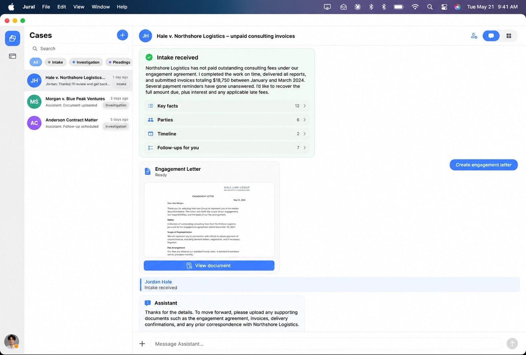Open Anderson Contract Matter case

[x=78, y=123]
